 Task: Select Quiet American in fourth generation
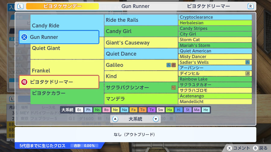pyautogui.click(x=215, y=51)
